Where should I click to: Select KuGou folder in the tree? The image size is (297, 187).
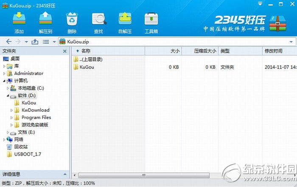[25, 103]
